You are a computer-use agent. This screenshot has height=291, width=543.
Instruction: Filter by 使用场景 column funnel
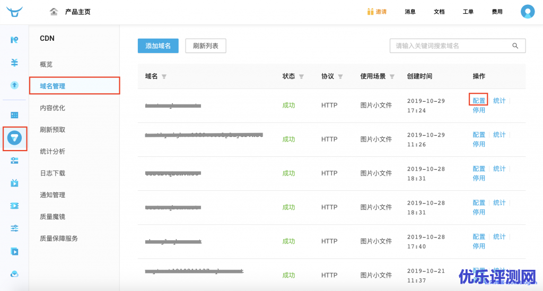[x=392, y=76]
